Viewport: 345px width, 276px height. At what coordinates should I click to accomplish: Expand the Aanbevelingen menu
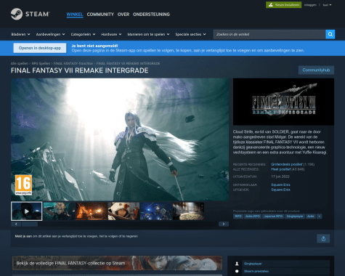click(x=50, y=34)
